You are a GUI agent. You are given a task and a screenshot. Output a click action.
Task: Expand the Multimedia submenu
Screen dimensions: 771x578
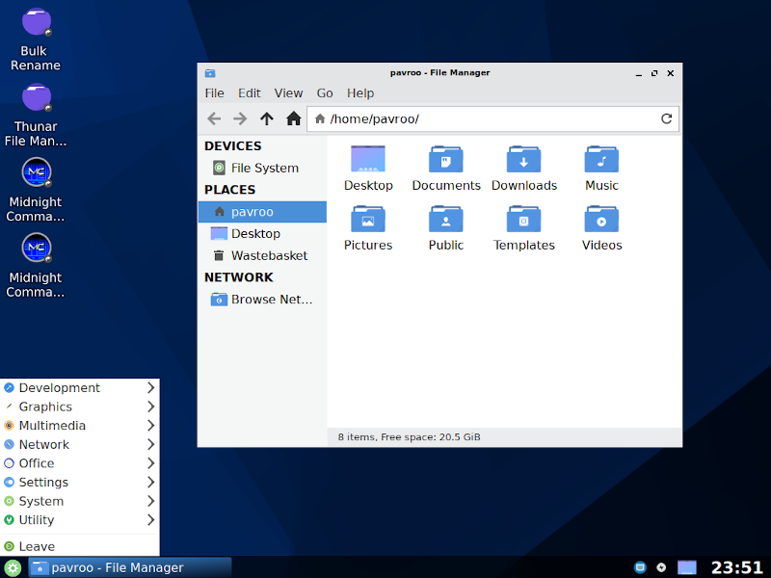[x=80, y=426]
